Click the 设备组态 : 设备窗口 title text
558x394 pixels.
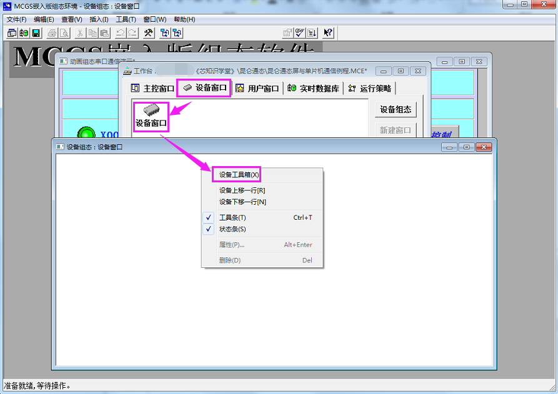(x=94, y=147)
